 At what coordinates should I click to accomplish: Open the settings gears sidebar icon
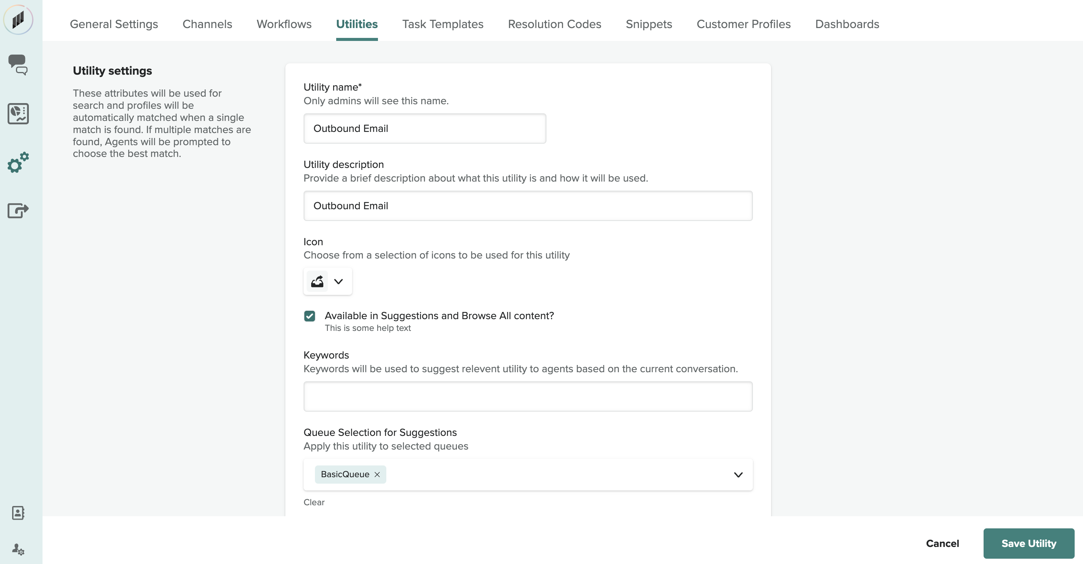click(x=18, y=162)
